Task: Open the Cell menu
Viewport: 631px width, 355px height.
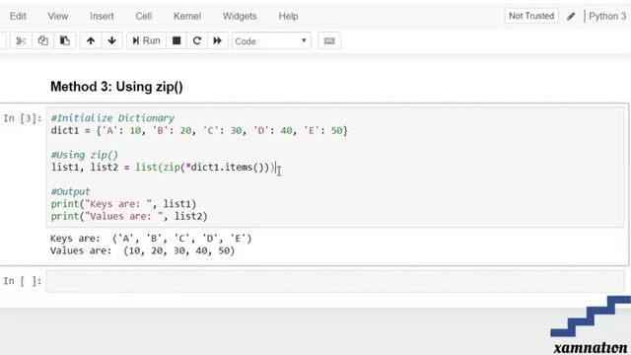Action: [144, 16]
